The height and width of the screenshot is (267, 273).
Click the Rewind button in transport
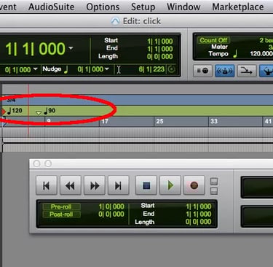[71, 185]
